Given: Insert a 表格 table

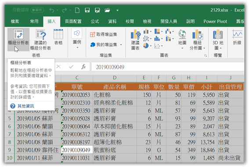Looking at the screenshot, I should click(58, 37).
